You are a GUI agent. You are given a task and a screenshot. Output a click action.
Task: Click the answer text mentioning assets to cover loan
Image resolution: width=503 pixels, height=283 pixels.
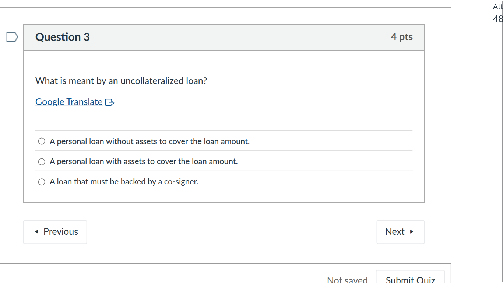coord(144,161)
